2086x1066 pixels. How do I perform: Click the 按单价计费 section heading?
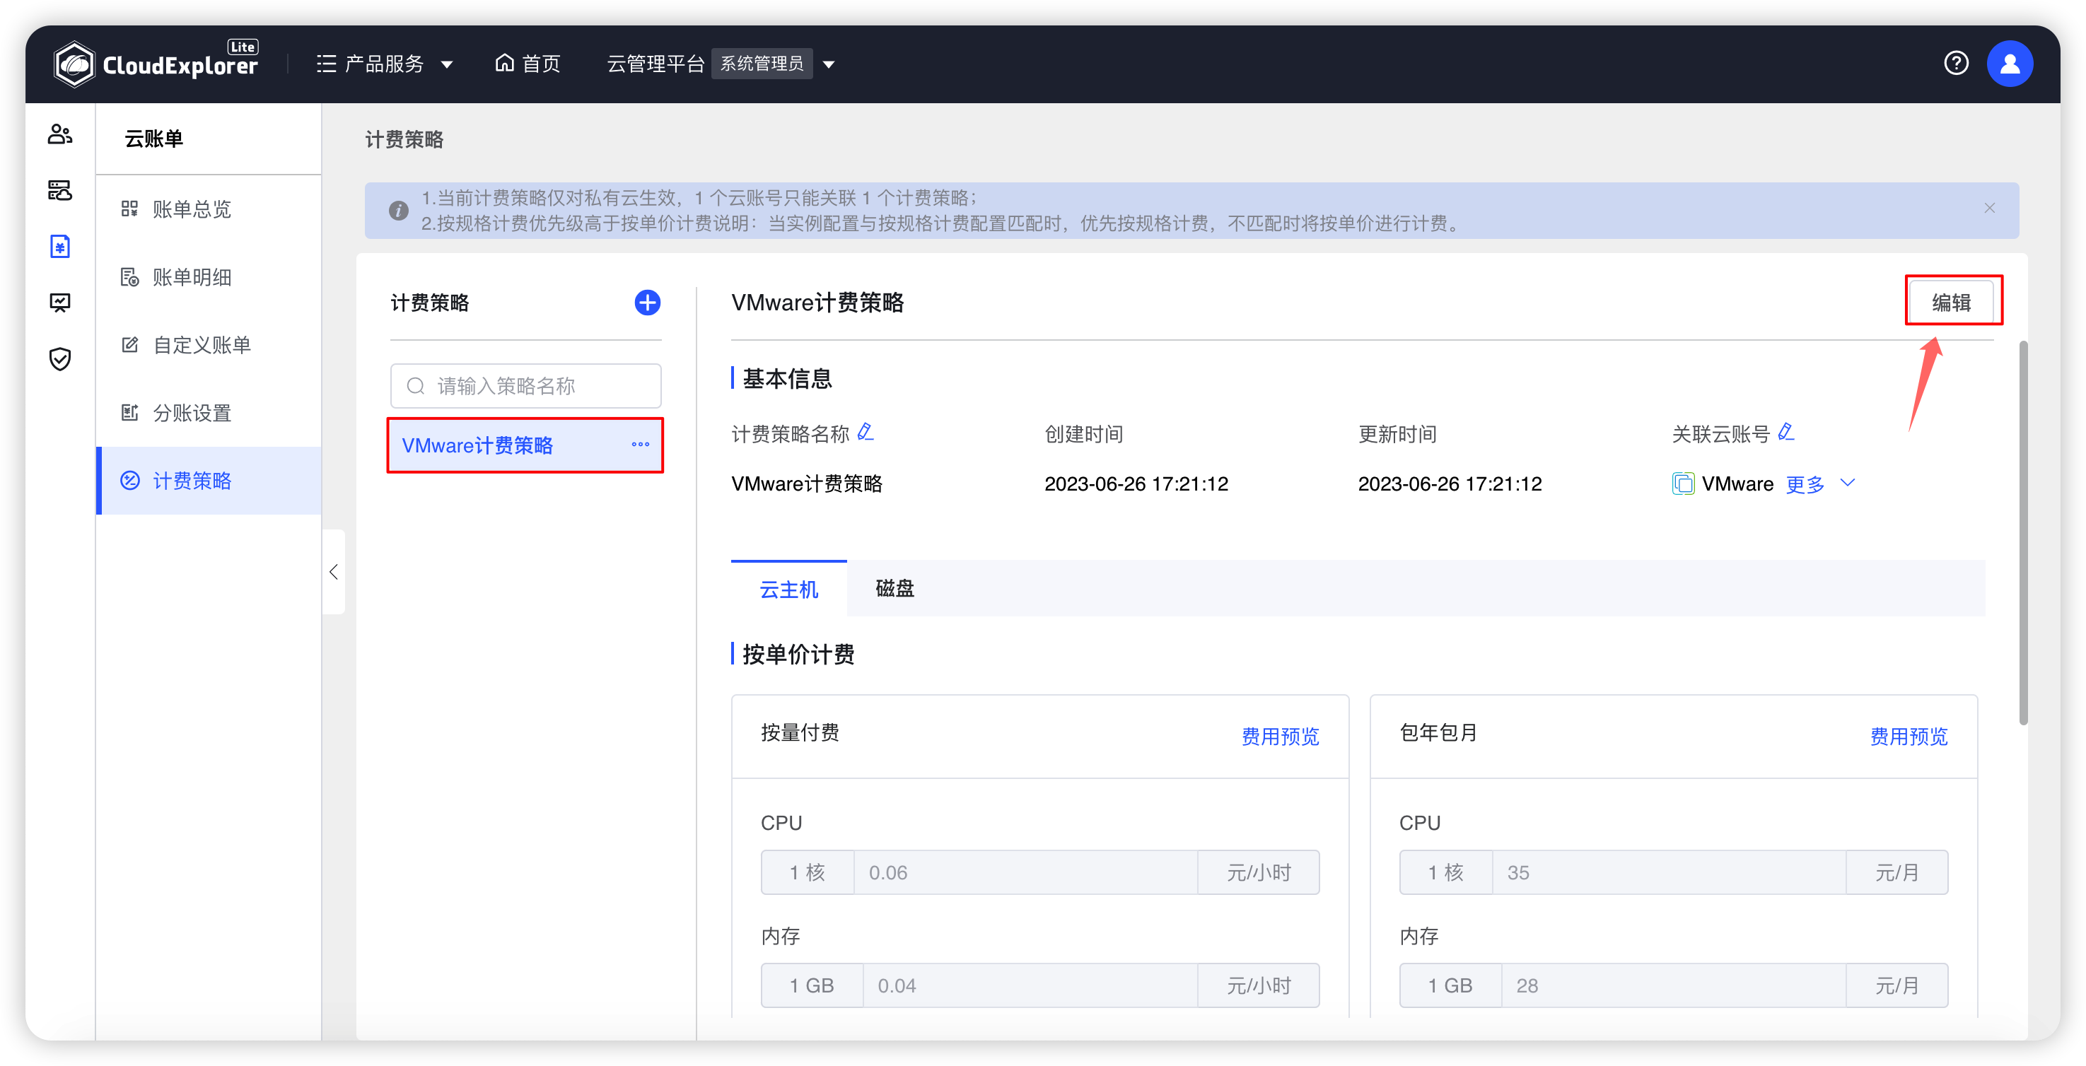[x=798, y=655]
